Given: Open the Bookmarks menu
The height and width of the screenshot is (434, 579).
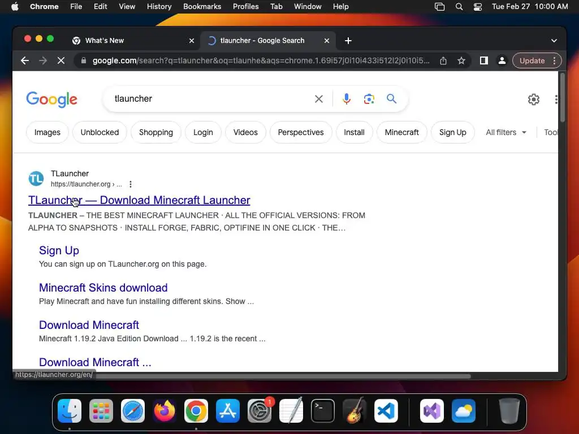Looking at the screenshot, I should [x=202, y=7].
